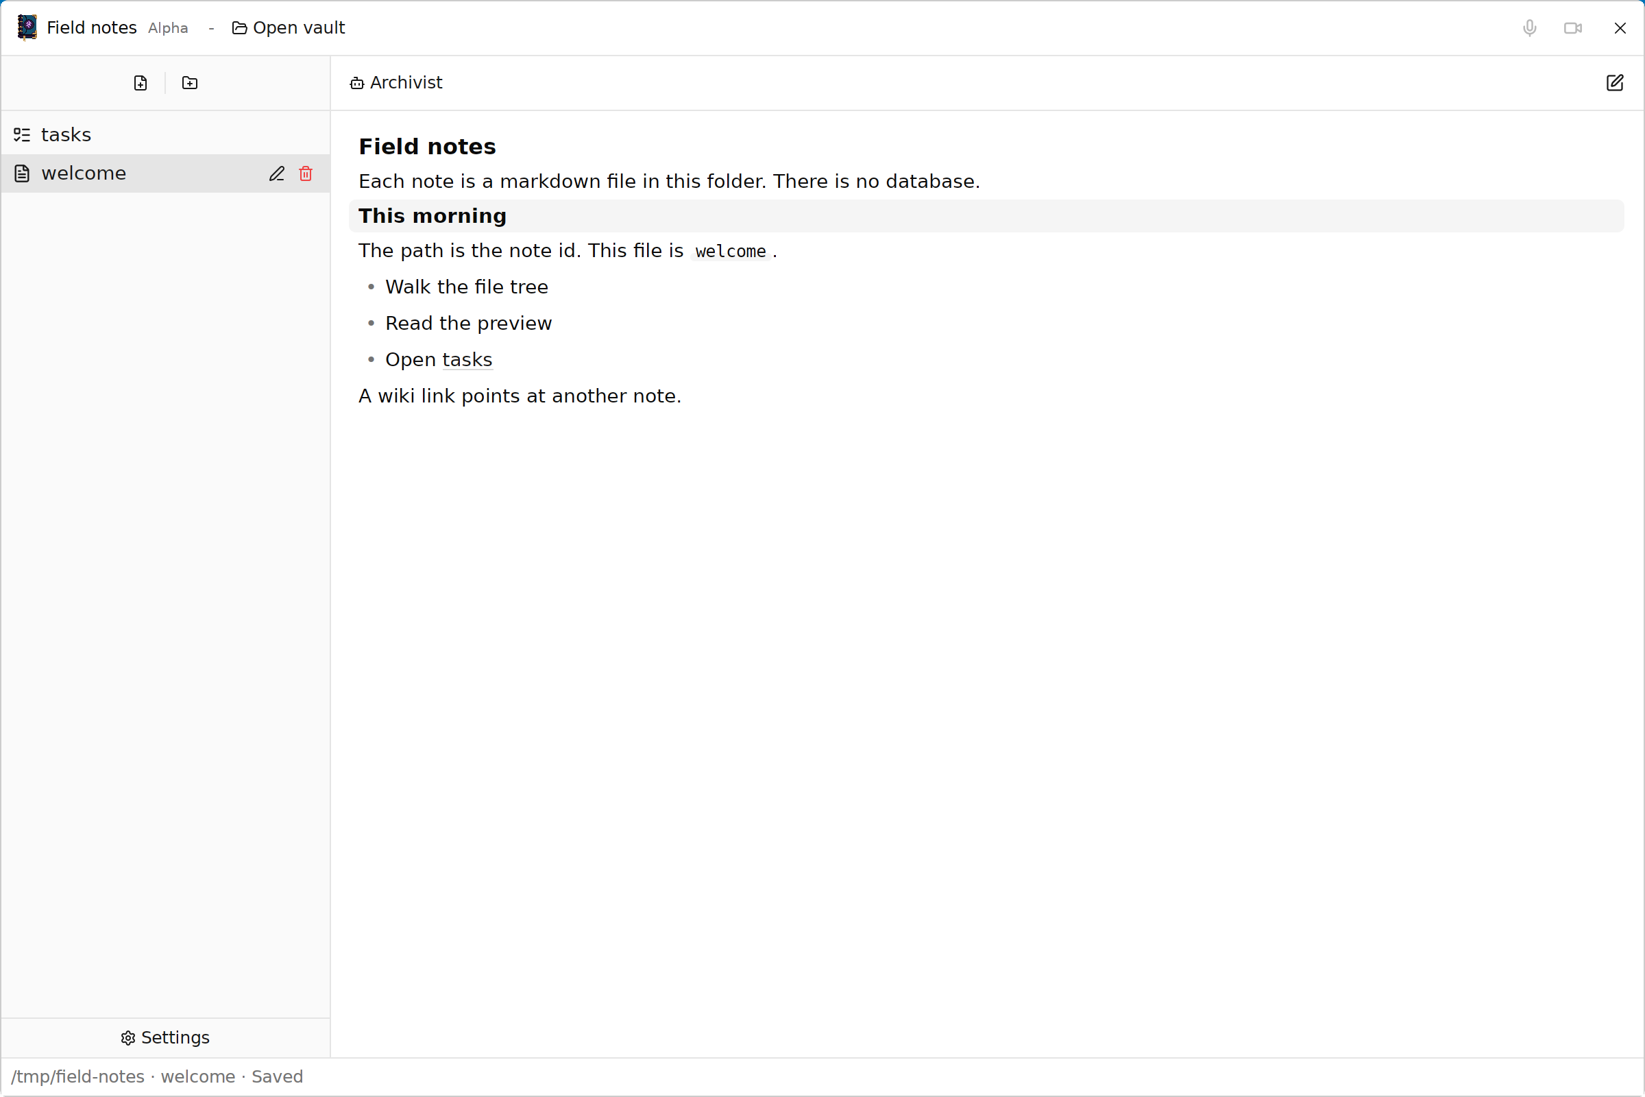Create a new folder in the vault

(x=190, y=82)
